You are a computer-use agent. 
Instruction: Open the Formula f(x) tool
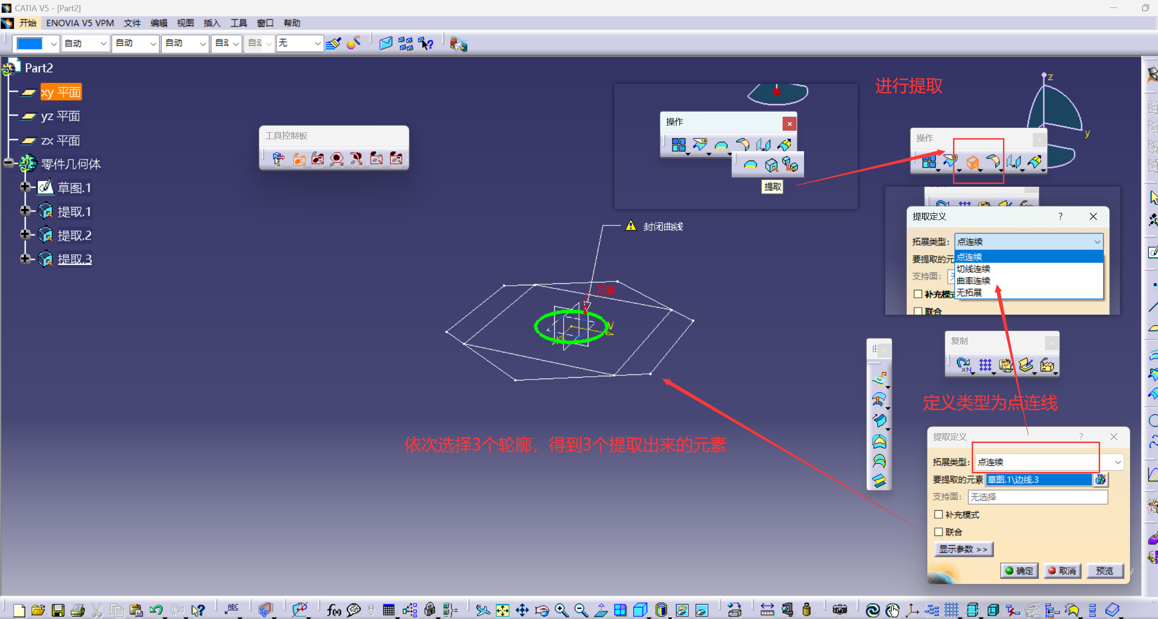(333, 610)
